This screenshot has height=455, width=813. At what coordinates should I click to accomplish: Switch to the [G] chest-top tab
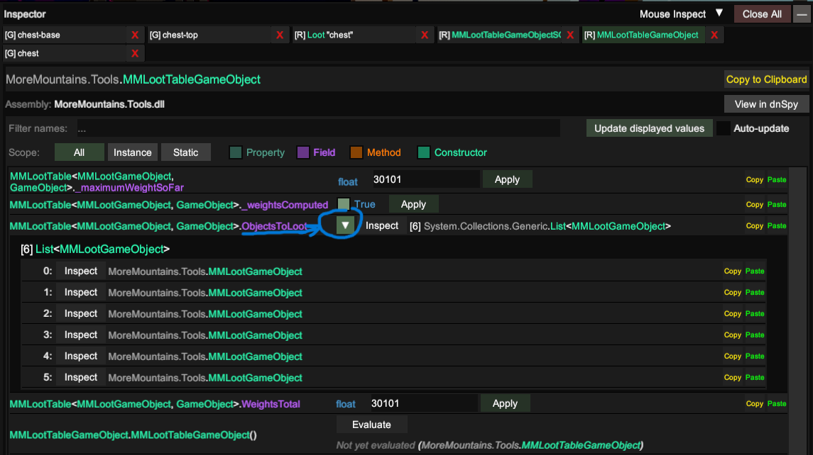tap(209, 35)
